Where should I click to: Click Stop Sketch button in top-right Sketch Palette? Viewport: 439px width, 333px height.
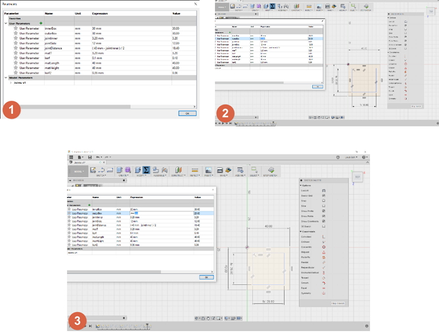[x=416, y=107]
